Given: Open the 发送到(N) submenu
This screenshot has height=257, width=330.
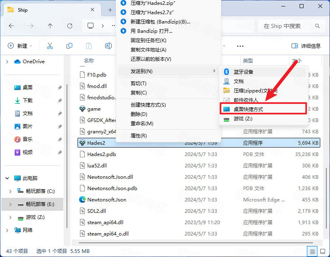Looking at the screenshot, I should click(168, 71).
